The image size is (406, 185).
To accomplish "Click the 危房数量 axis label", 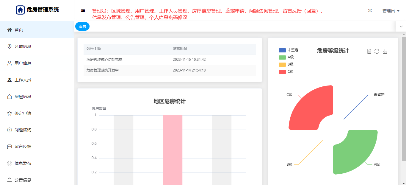I will click(x=99, y=109).
